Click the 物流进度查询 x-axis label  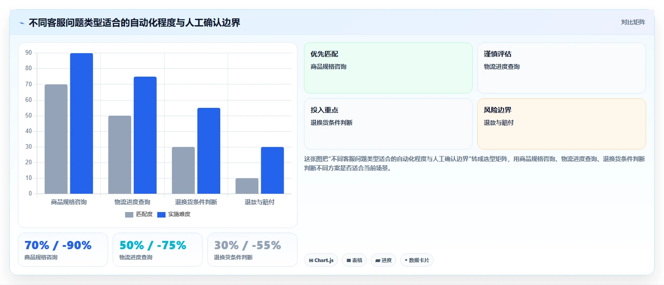pyautogui.click(x=132, y=202)
